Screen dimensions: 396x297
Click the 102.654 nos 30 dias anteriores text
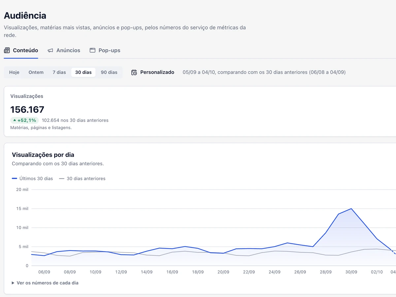(x=75, y=120)
